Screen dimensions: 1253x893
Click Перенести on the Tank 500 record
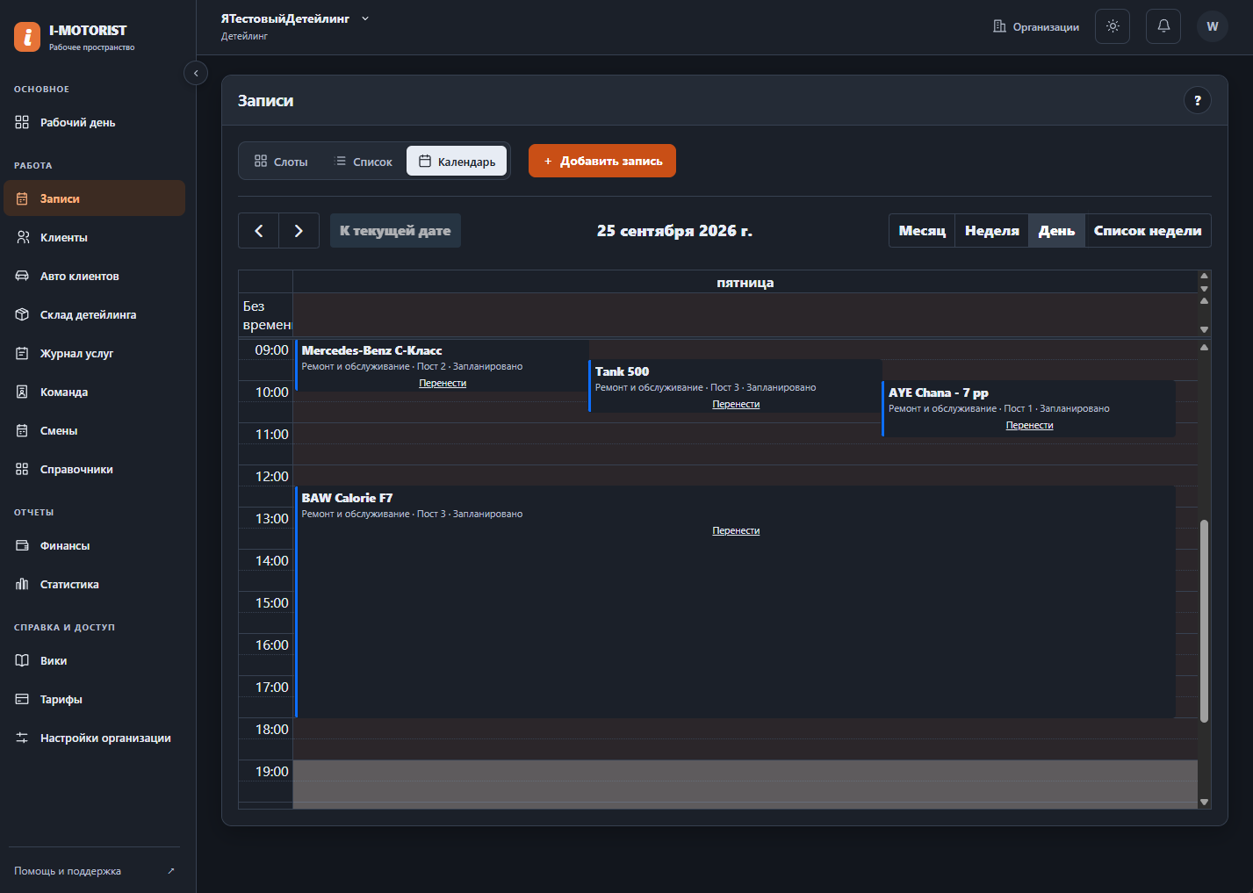pos(736,405)
